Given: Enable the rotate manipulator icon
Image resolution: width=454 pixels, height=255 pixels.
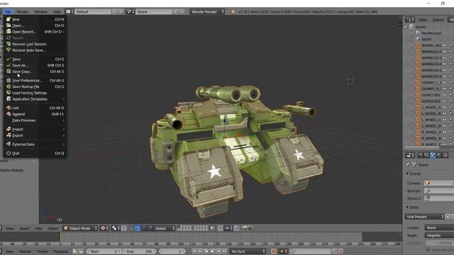Looking at the screenshot, I should pyautogui.click(x=144, y=228).
